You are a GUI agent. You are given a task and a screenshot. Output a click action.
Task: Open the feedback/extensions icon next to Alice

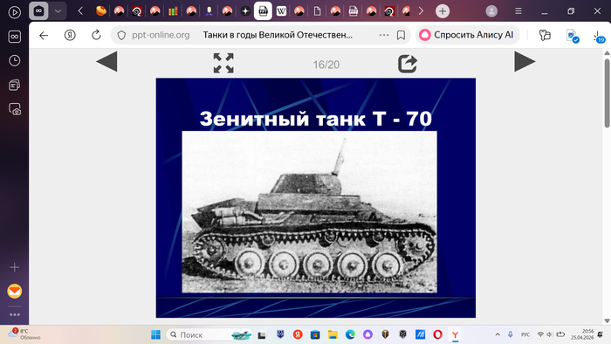(545, 35)
